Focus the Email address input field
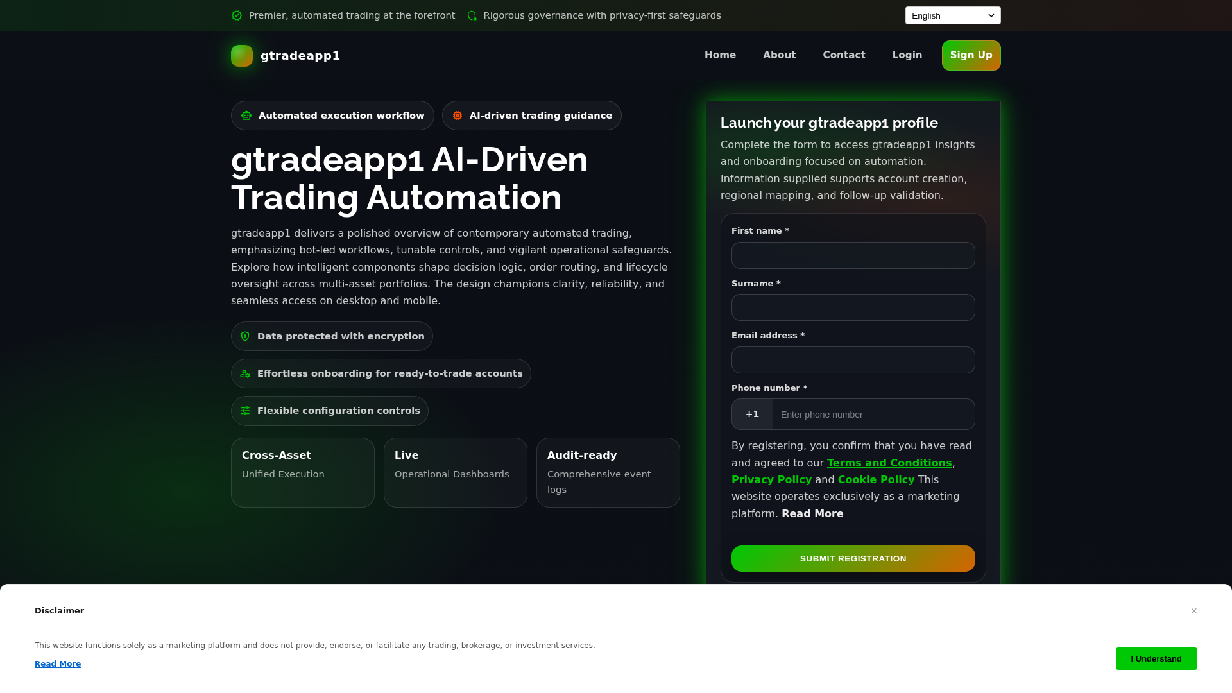The width and height of the screenshot is (1232, 693). 853,360
